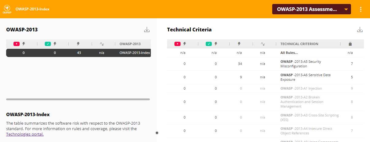Select the All Rules... row
This screenshot has width=370, height=142.
[289, 53]
